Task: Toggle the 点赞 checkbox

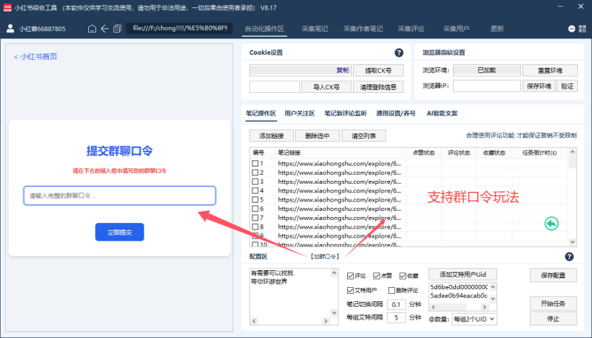Action: click(377, 276)
